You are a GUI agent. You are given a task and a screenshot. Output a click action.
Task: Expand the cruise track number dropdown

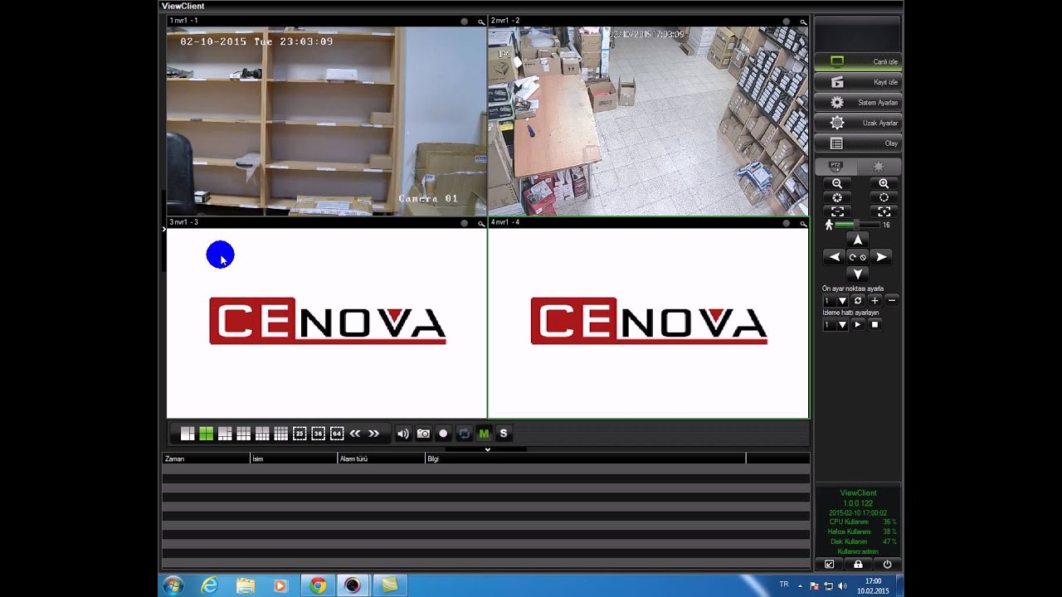click(x=842, y=325)
